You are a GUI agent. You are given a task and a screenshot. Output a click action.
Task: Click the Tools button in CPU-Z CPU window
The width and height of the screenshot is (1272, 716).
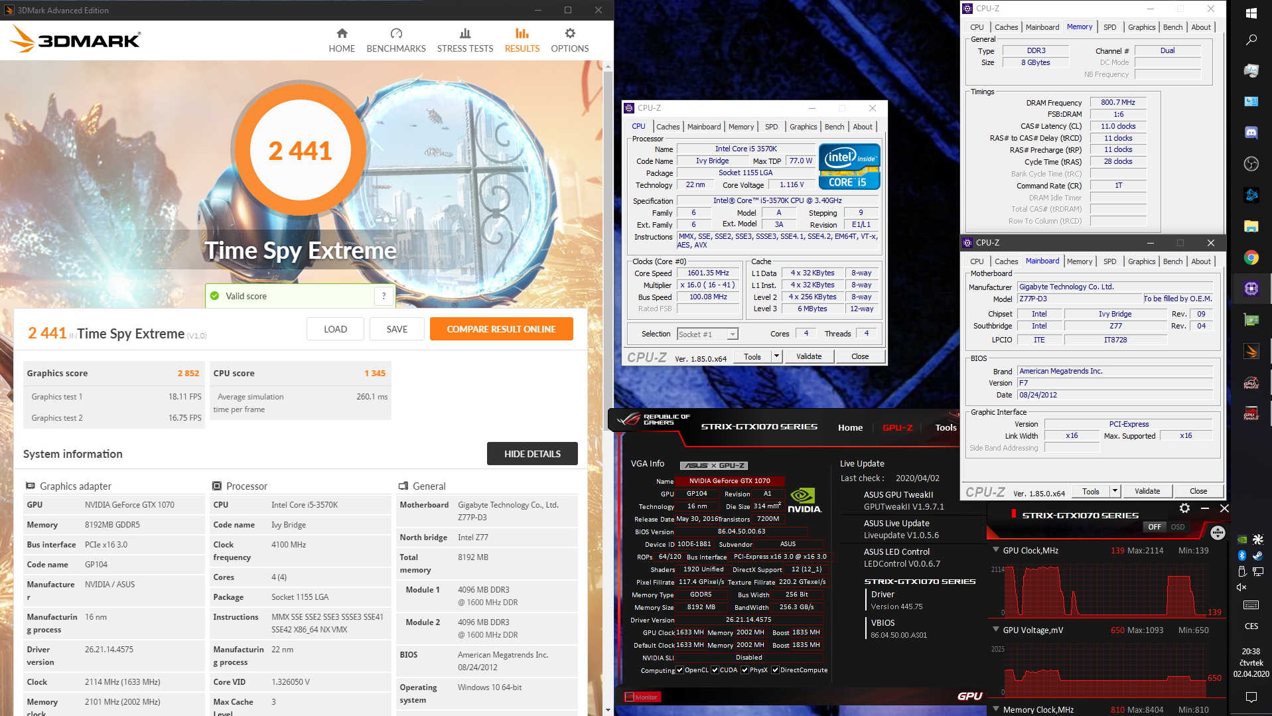752,357
